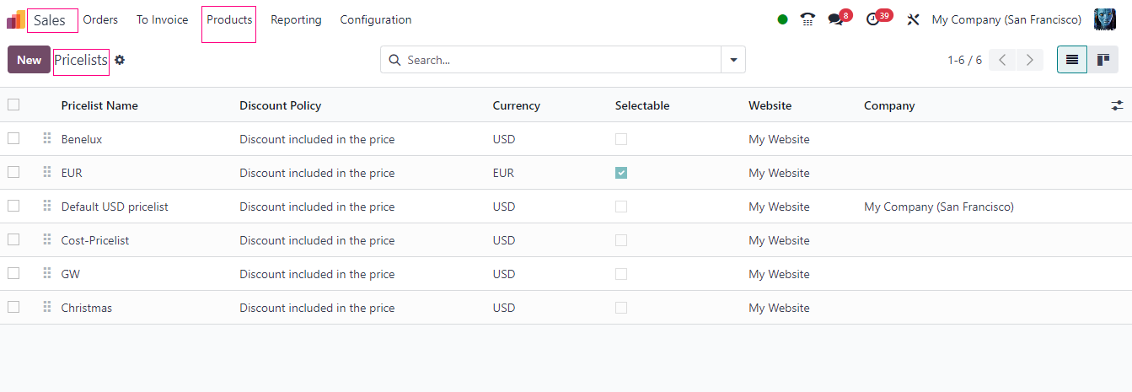Open the Default USD pricelist record
The height and width of the screenshot is (392, 1132).
click(x=115, y=207)
